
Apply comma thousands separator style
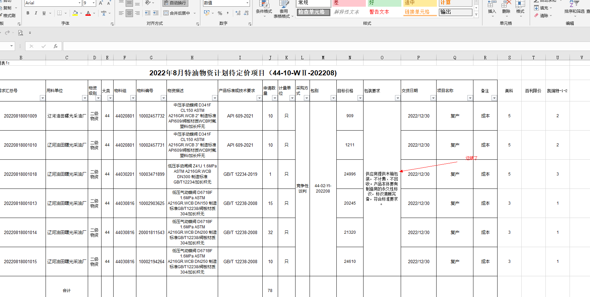[x=228, y=13]
